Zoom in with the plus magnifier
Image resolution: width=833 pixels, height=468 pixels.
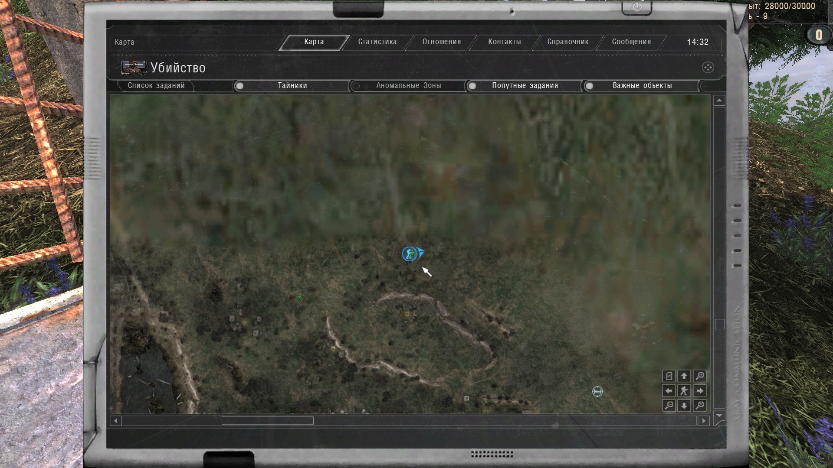coord(699,376)
